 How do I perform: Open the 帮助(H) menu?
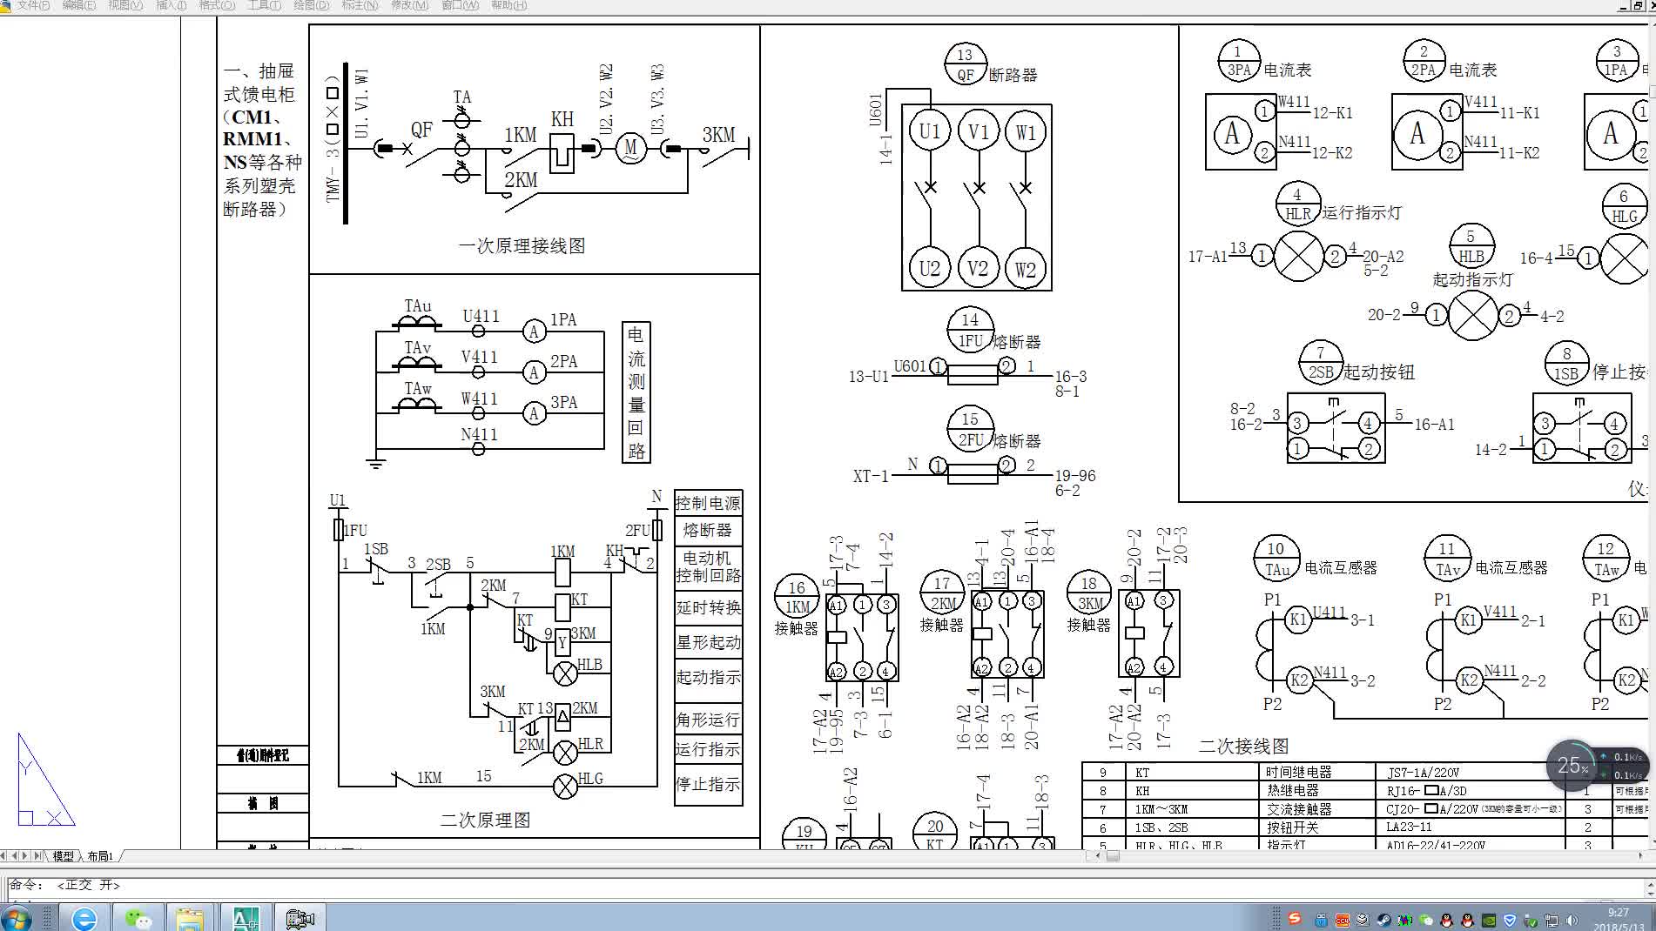point(508,5)
